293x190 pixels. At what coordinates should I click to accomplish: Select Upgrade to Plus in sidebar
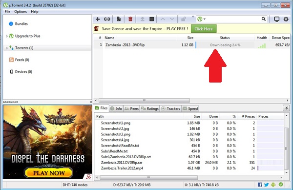click(x=28, y=36)
